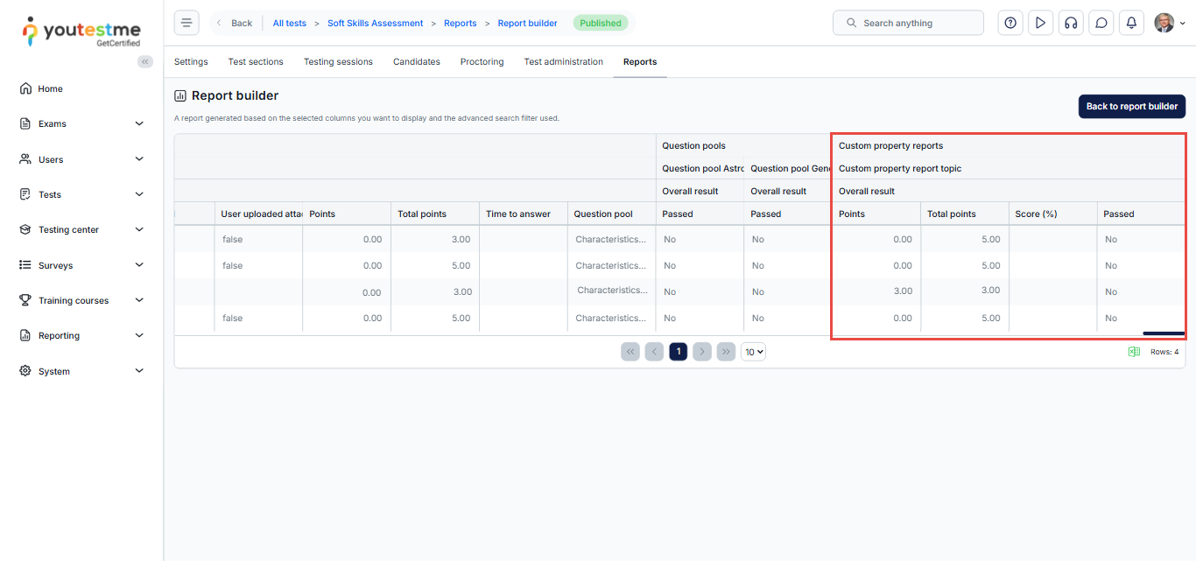Click the play tutorial icon

pos(1040,23)
